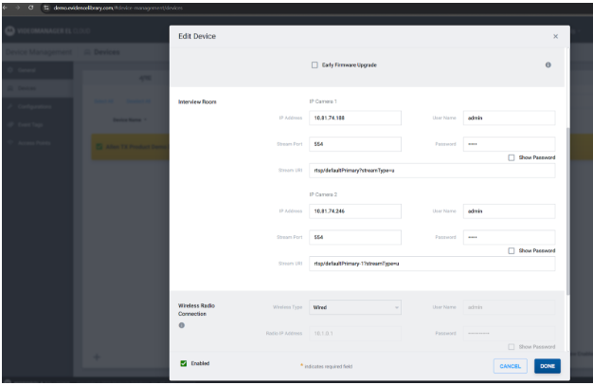Open site information icon in address bar
Image resolution: width=593 pixels, height=385 pixels.
pos(46,8)
